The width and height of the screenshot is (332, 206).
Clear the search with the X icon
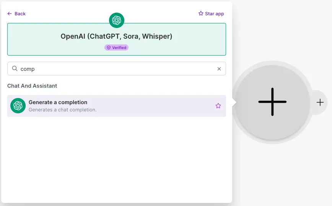coord(219,69)
